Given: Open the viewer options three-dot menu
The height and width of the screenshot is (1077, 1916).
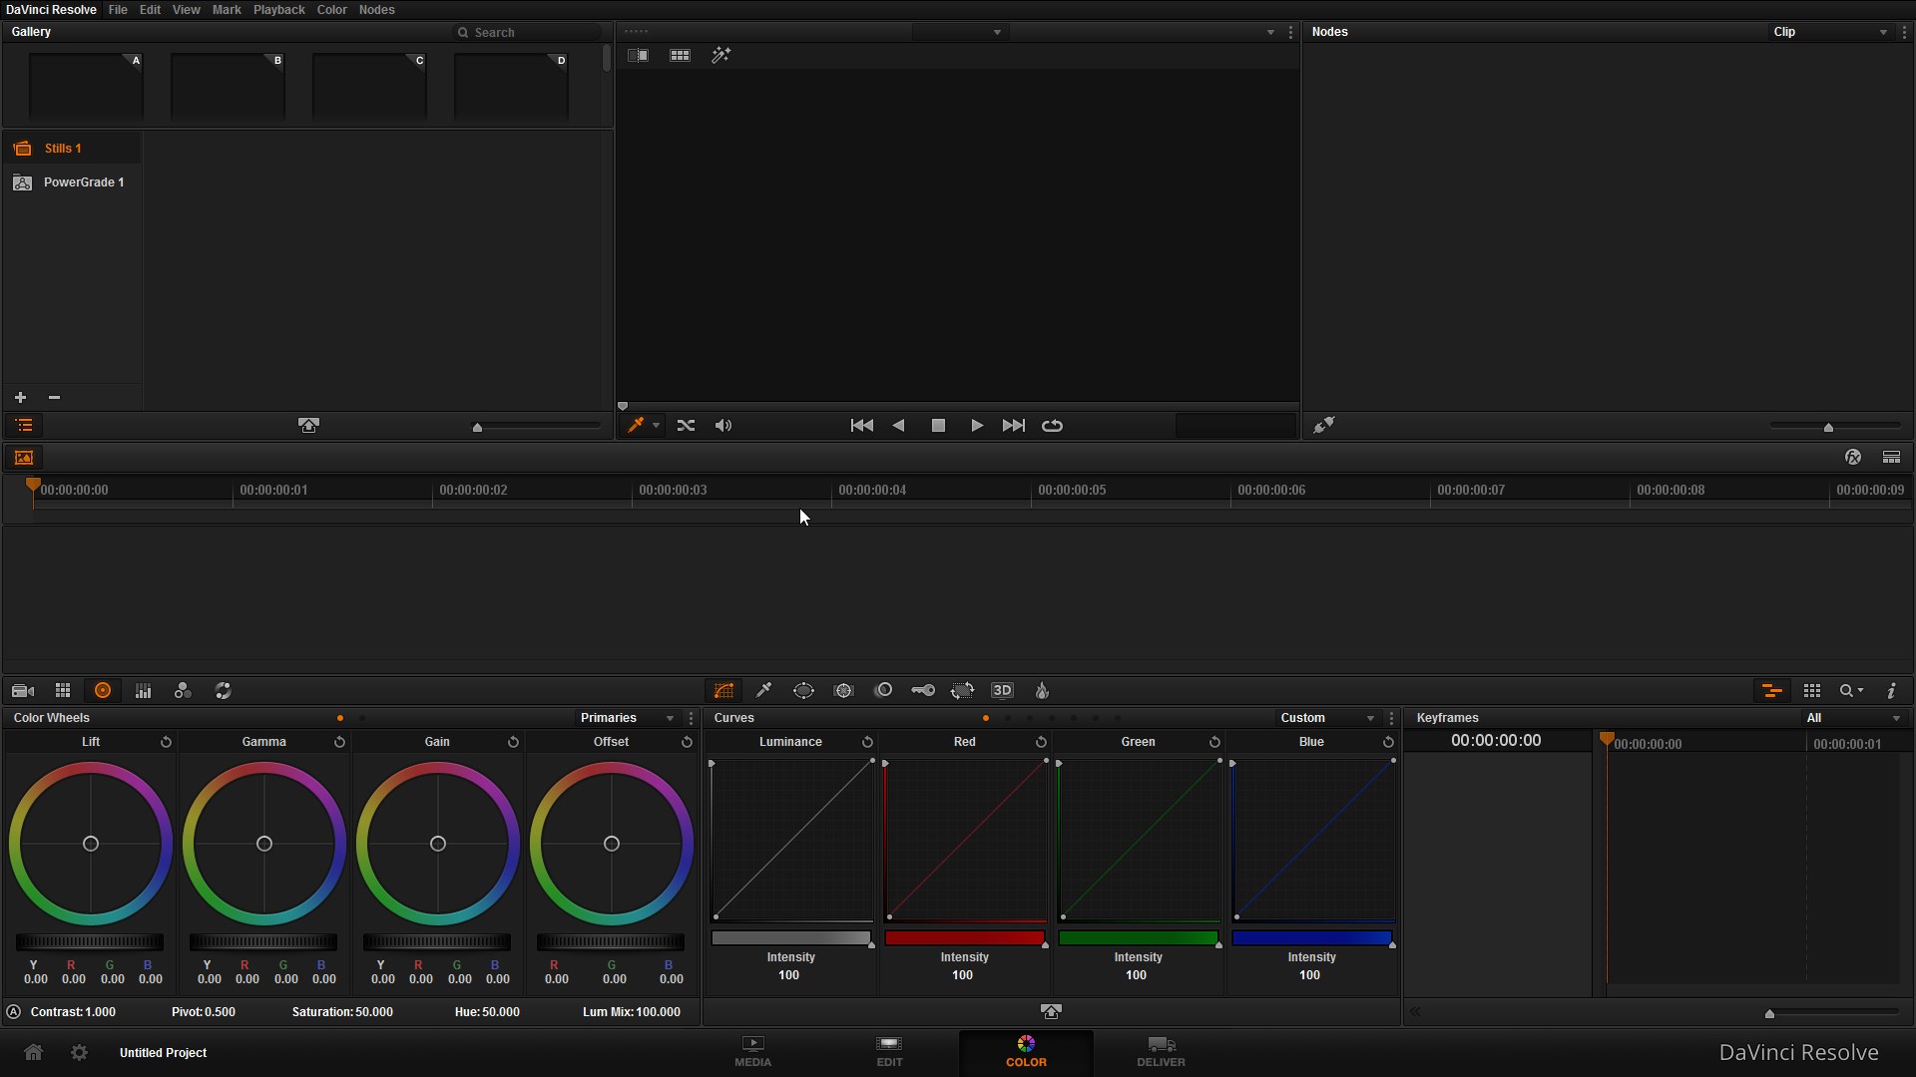Looking at the screenshot, I should pos(1290,32).
